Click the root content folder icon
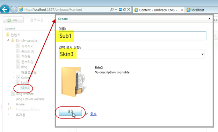Screen dimensions: 218x132 (7, 35)
